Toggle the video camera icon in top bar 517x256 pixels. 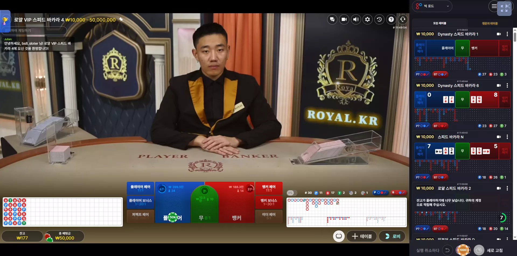pos(344,19)
